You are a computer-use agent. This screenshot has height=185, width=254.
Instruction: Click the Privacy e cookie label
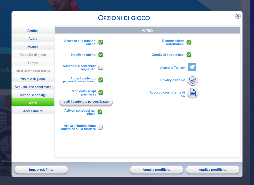(173, 80)
